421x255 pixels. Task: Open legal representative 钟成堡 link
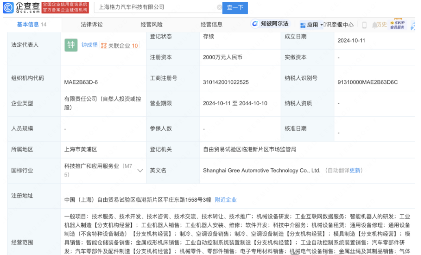[89, 45]
